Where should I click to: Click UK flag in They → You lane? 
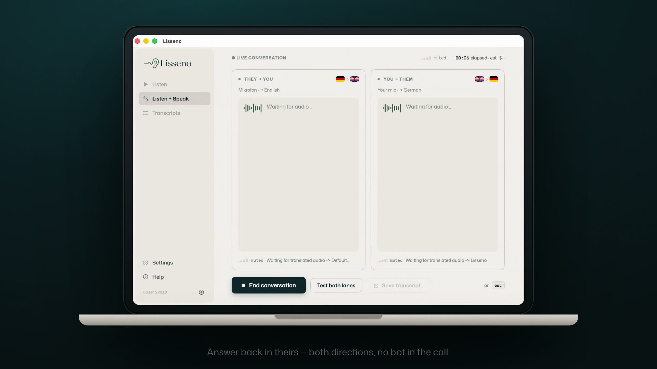(355, 79)
